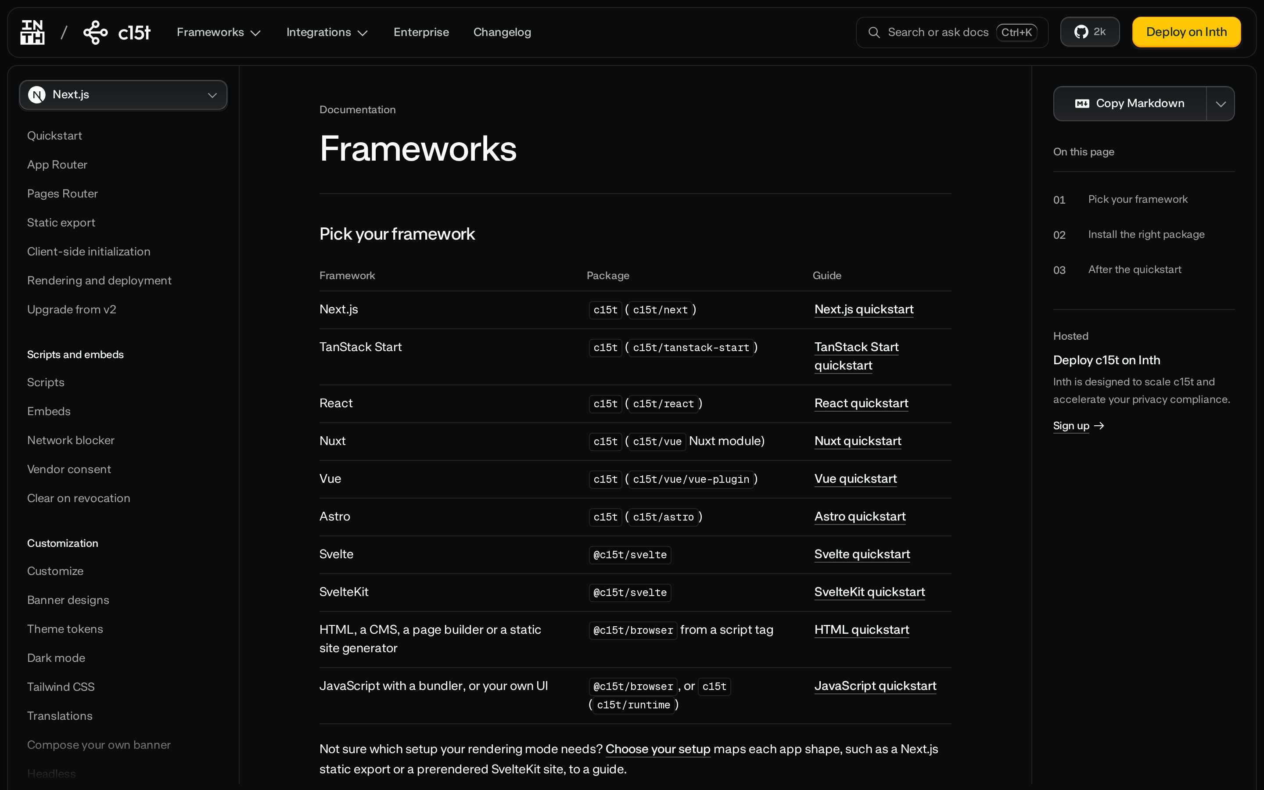Screen dimensions: 1264x790
Task: Click the Copy Markdown button
Action: 1130,104
